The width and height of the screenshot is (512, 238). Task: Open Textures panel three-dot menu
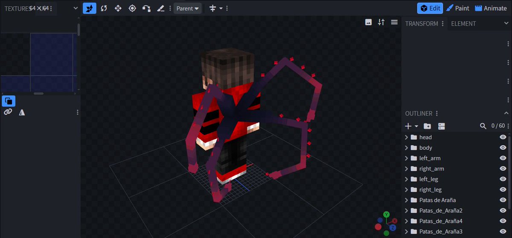click(x=51, y=8)
